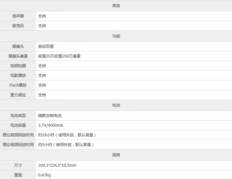Select the 尺寸 label cell

tap(18, 165)
